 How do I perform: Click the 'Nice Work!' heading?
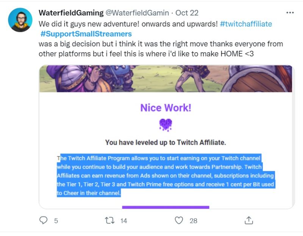[166, 108]
